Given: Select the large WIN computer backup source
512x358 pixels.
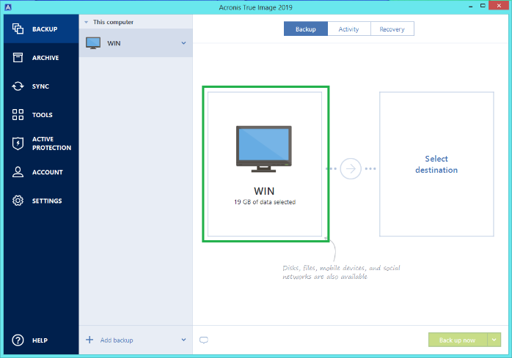Looking at the screenshot, I should tap(265, 164).
